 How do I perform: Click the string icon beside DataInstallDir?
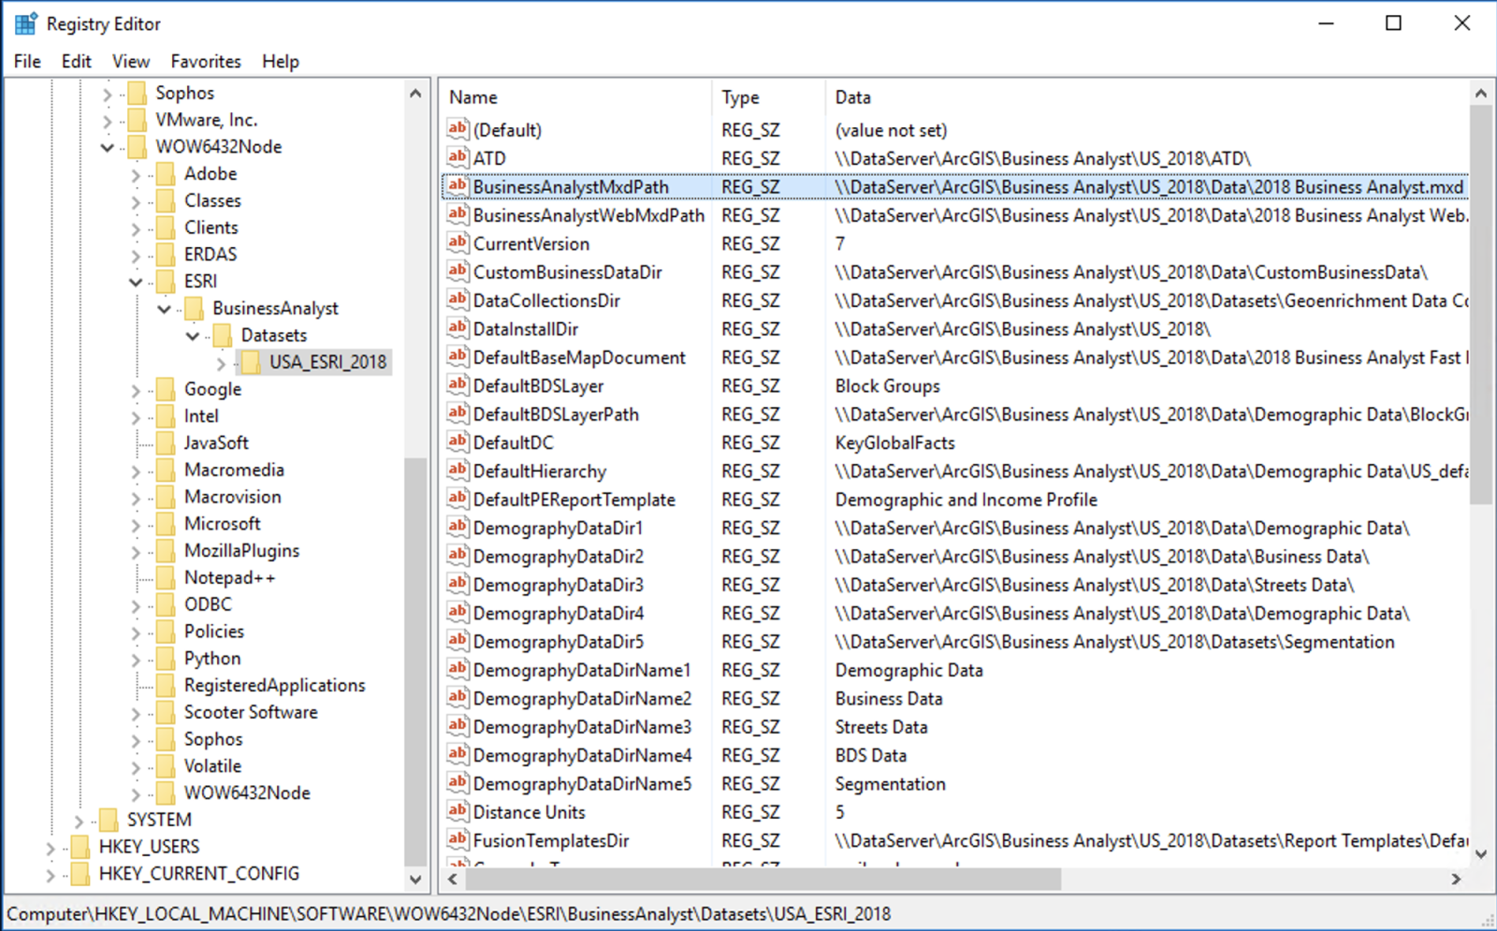coord(458,327)
